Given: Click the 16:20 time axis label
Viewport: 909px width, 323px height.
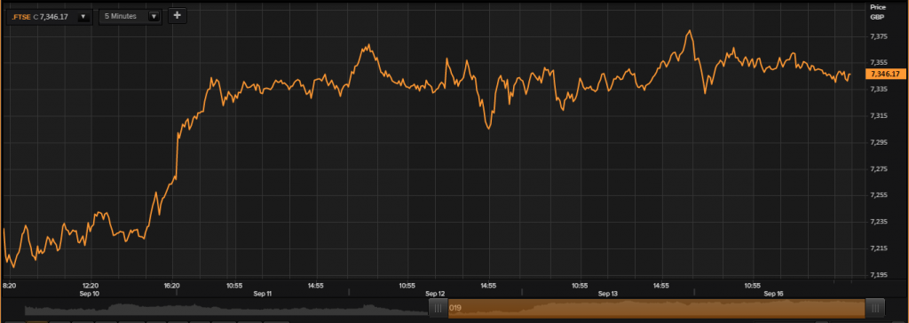Looking at the screenshot, I should click(172, 286).
